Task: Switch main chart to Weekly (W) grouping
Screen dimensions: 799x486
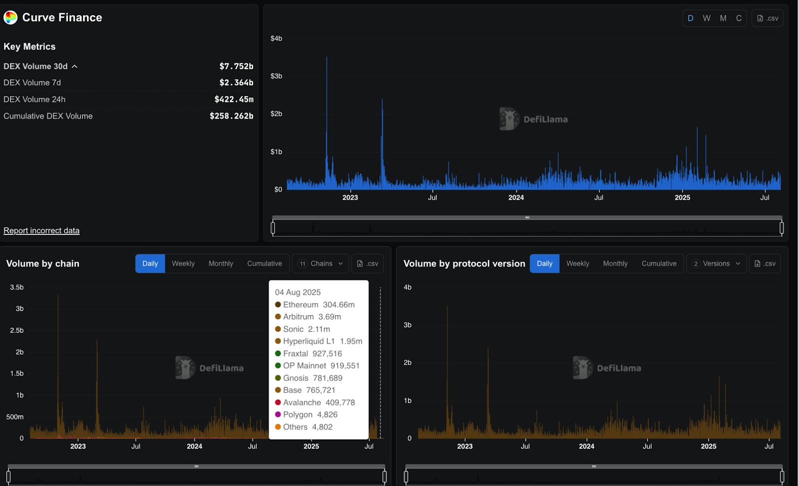Action: pyautogui.click(x=707, y=18)
